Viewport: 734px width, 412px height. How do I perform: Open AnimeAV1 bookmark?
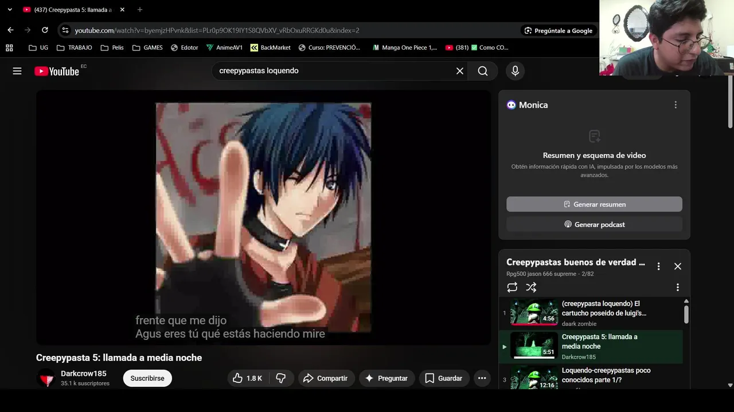click(x=224, y=47)
